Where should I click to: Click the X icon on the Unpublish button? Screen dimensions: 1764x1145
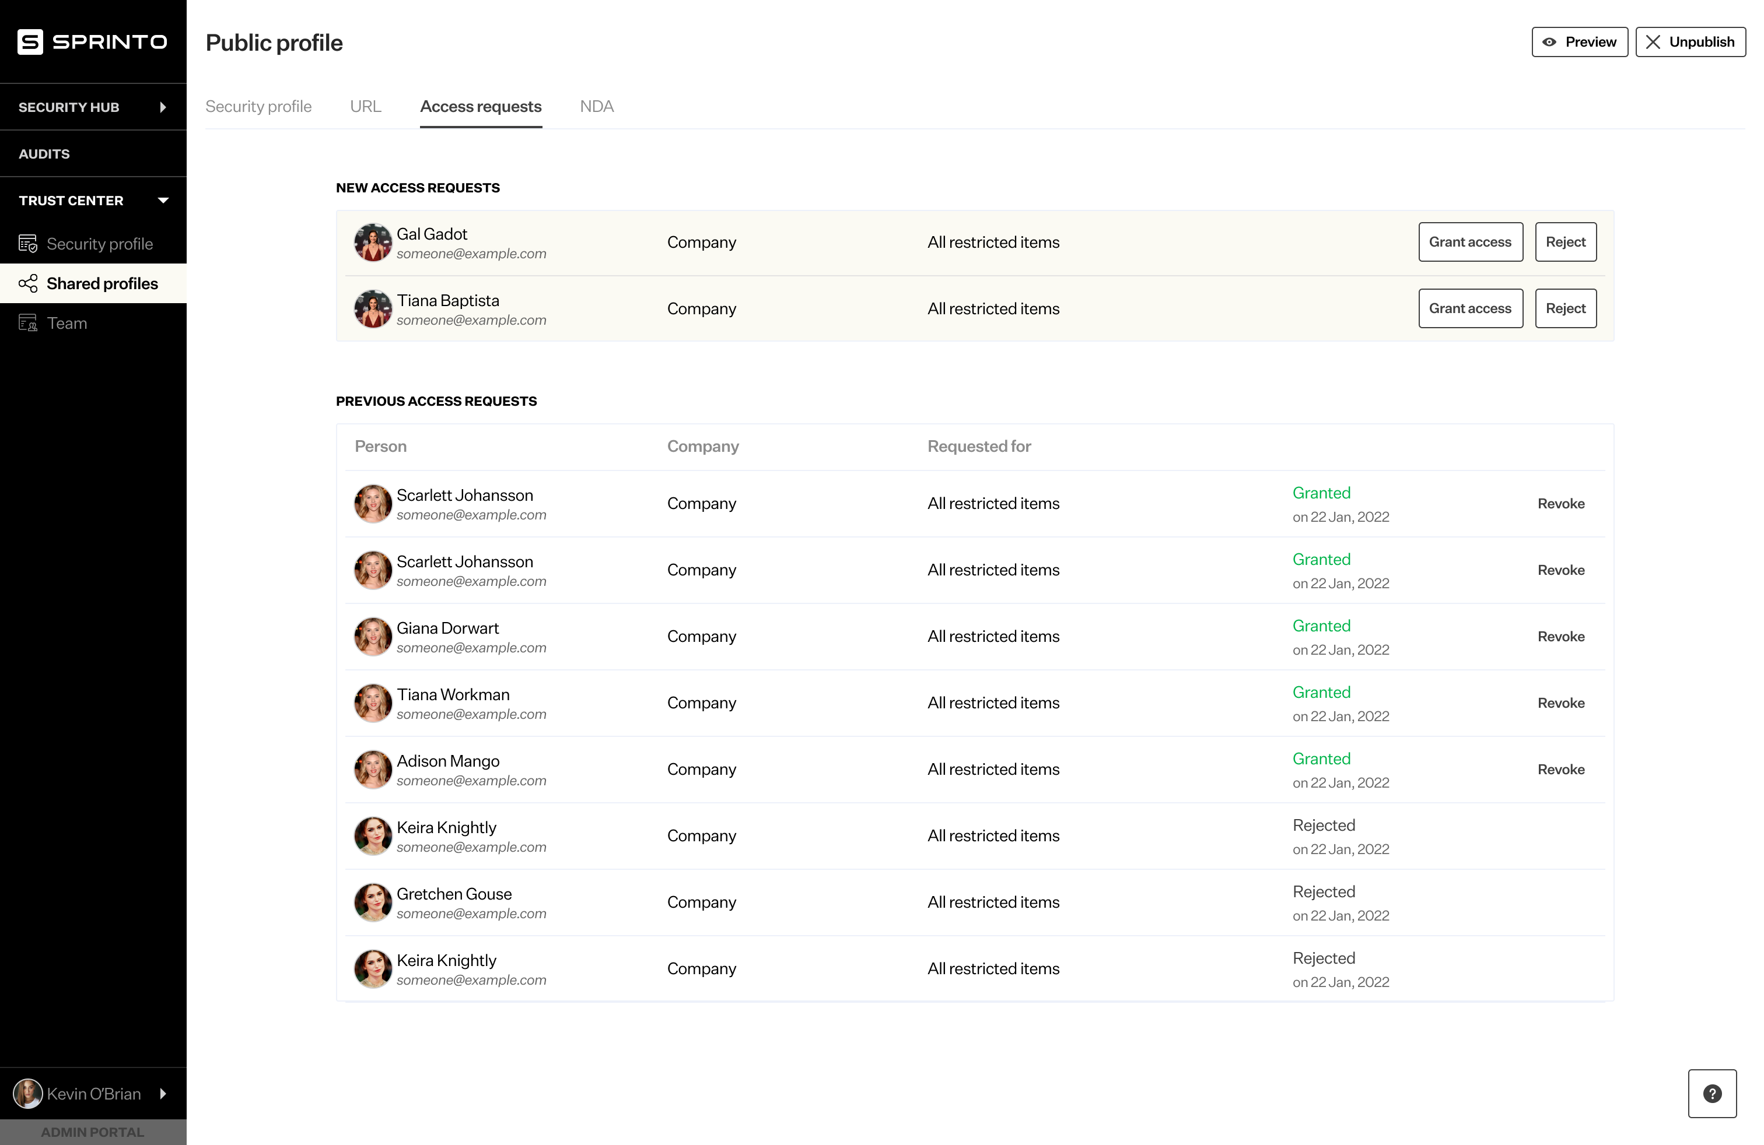[x=1654, y=41]
